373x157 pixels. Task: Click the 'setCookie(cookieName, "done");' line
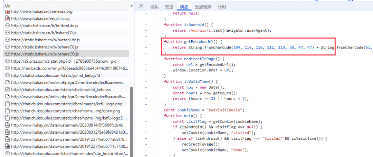click(x=214, y=150)
